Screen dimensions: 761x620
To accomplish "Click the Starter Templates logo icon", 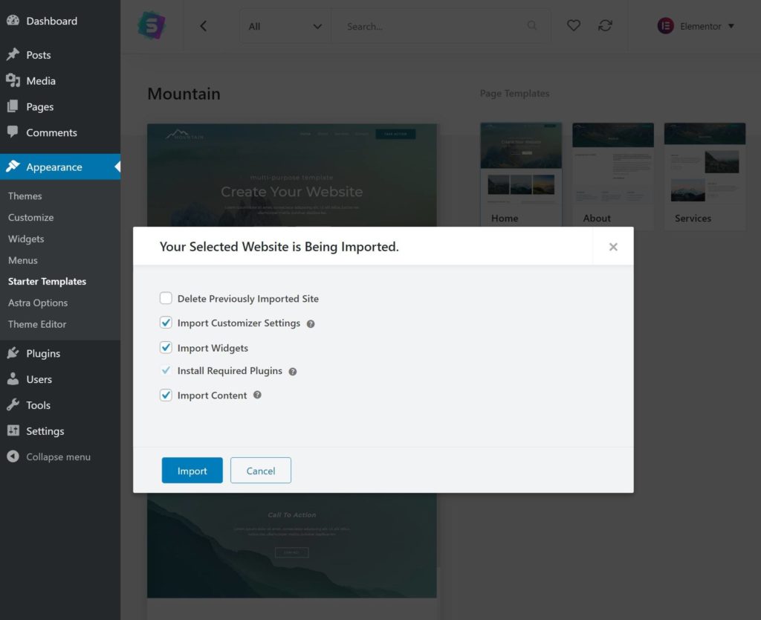I will point(152,26).
